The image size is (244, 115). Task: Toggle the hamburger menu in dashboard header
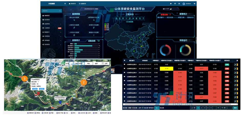click(65, 3)
